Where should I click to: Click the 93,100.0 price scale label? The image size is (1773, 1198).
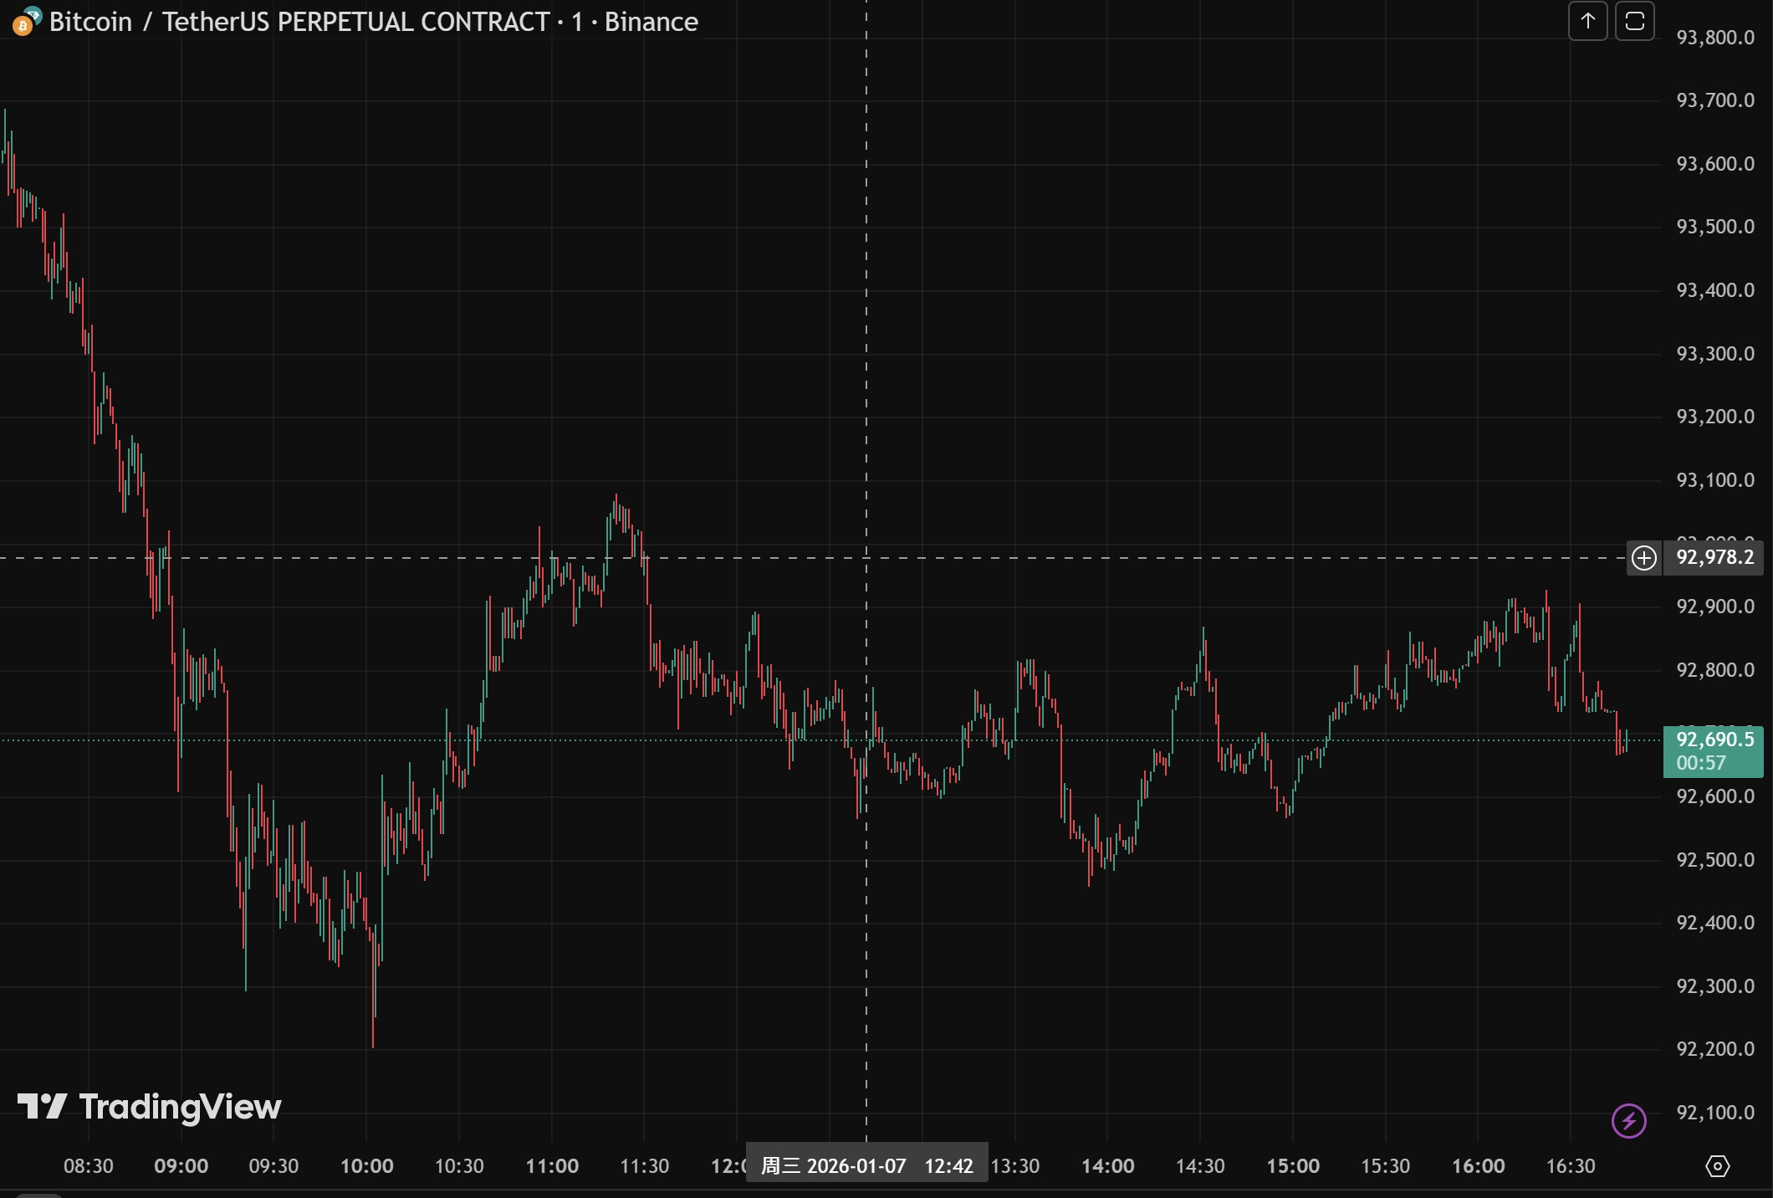pos(1714,480)
